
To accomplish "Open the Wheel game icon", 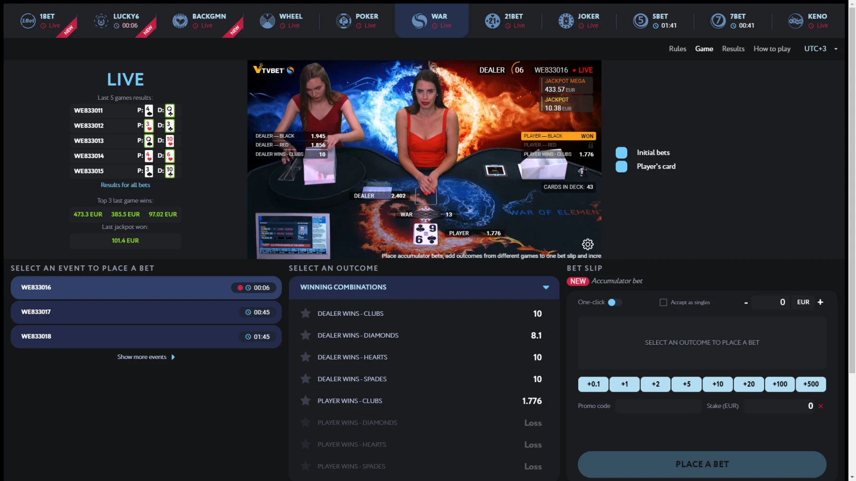I will tap(267, 21).
